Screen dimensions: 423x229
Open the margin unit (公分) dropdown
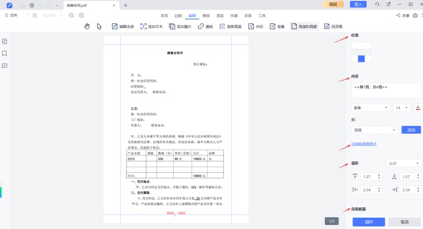pos(404,163)
